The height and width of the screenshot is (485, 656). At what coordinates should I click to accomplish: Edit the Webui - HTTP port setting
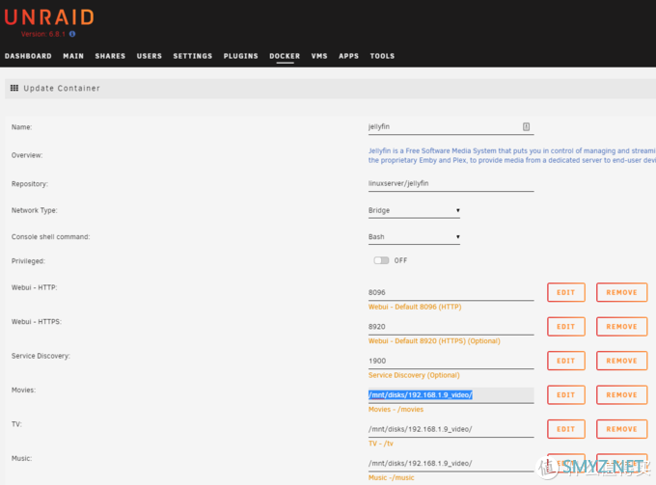click(x=566, y=292)
